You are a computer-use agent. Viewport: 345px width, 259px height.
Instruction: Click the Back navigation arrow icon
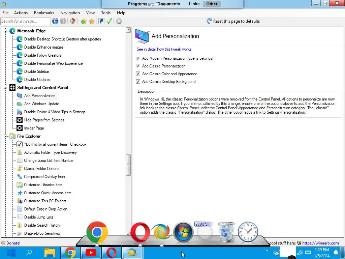(x=55, y=21)
